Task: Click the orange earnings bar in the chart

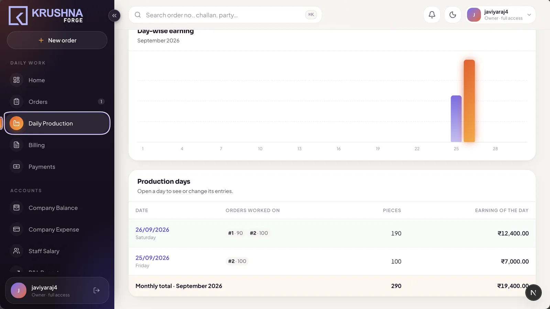Action: 469,101
